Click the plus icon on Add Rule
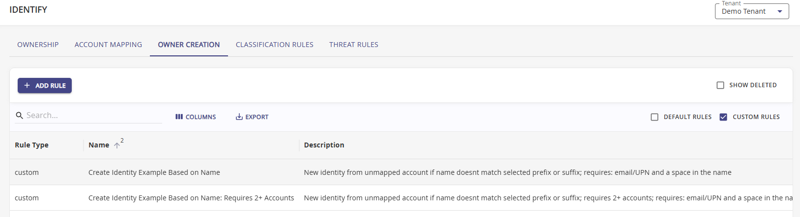The image size is (800, 217). [x=27, y=86]
